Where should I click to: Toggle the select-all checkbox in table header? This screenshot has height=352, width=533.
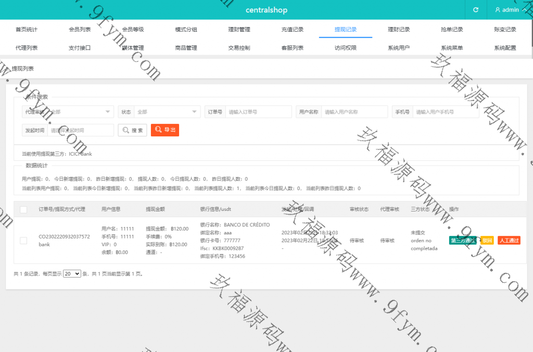[x=23, y=209]
